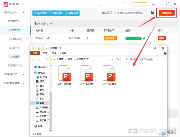Go up one folder level in Explorer
Viewport: 180px width, 137px height.
(47, 59)
